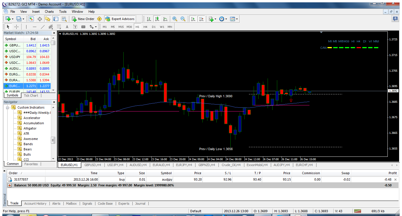This screenshot has height=216, width=402.
Task: Switch chart to line chart type
Action: point(165,19)
